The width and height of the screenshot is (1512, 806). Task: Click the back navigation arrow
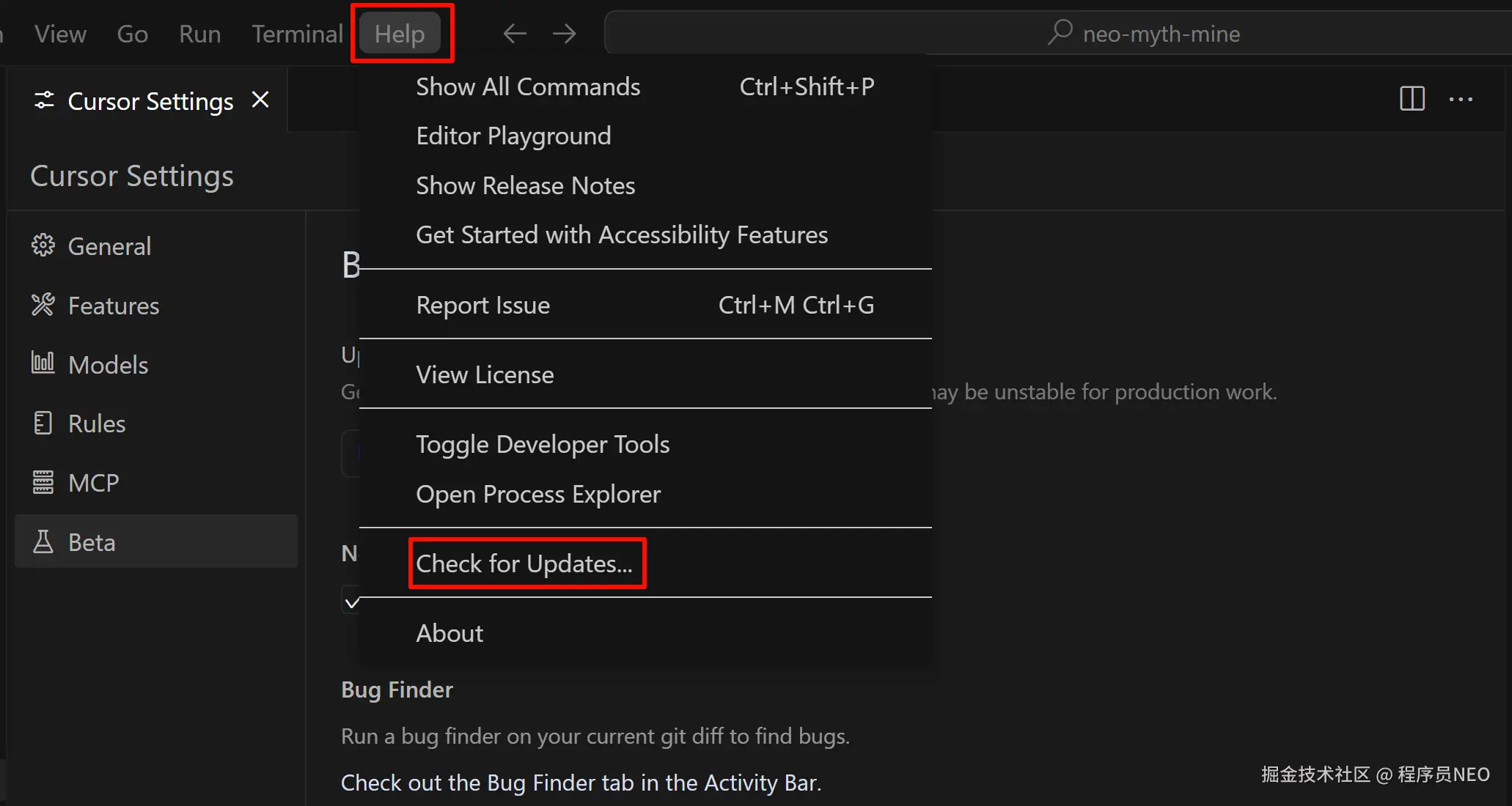click(x=515, y=34)
